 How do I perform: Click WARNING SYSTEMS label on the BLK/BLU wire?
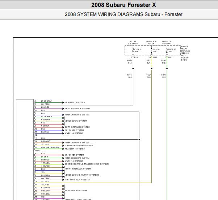click(x=74, y=133)
